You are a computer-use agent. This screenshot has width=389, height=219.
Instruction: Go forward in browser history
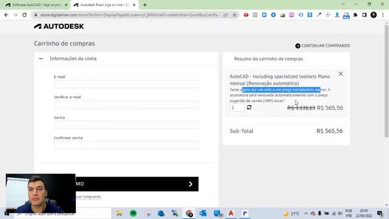pos(15,15)
